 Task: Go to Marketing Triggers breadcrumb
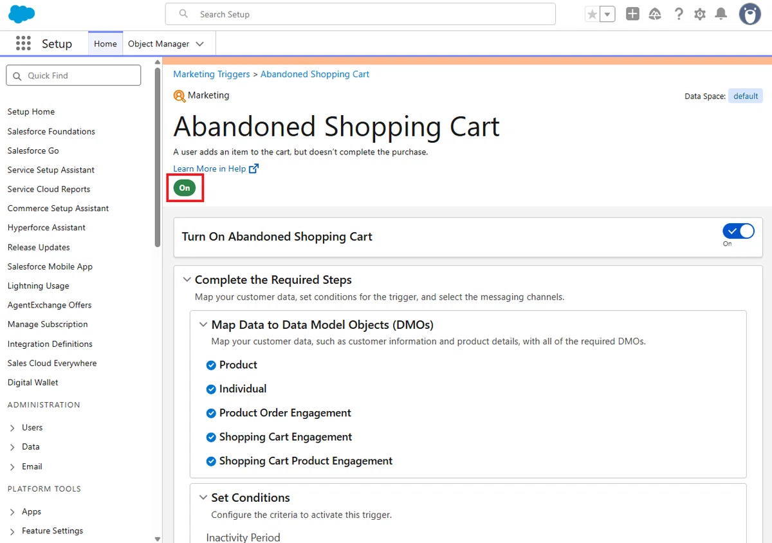pos(212,74)
